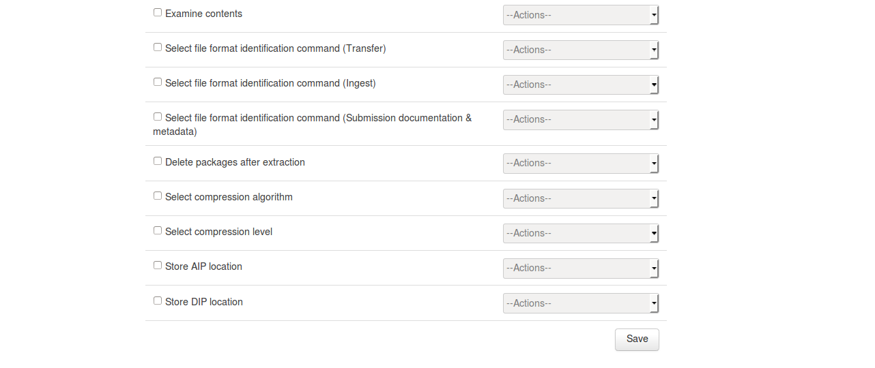This screenshot has width=875, height=368.
Task: Open Actions dropdown for compression level
Action: coord(580,233)
